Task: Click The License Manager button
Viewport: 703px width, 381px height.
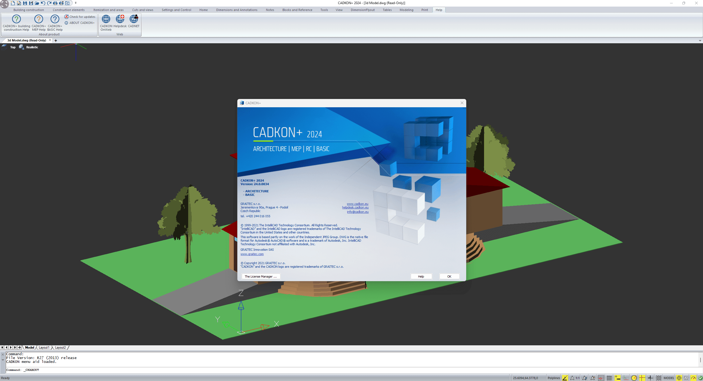Action: (x=260, y=276)
